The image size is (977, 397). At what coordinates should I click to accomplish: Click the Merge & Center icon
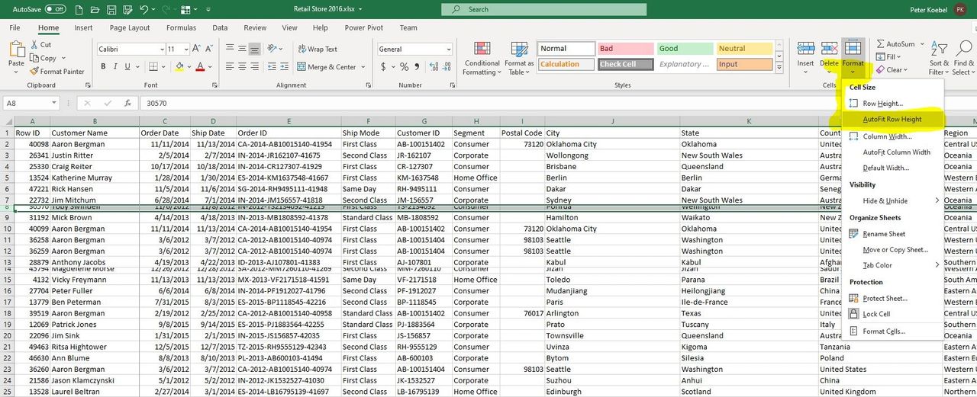(300, 67)
